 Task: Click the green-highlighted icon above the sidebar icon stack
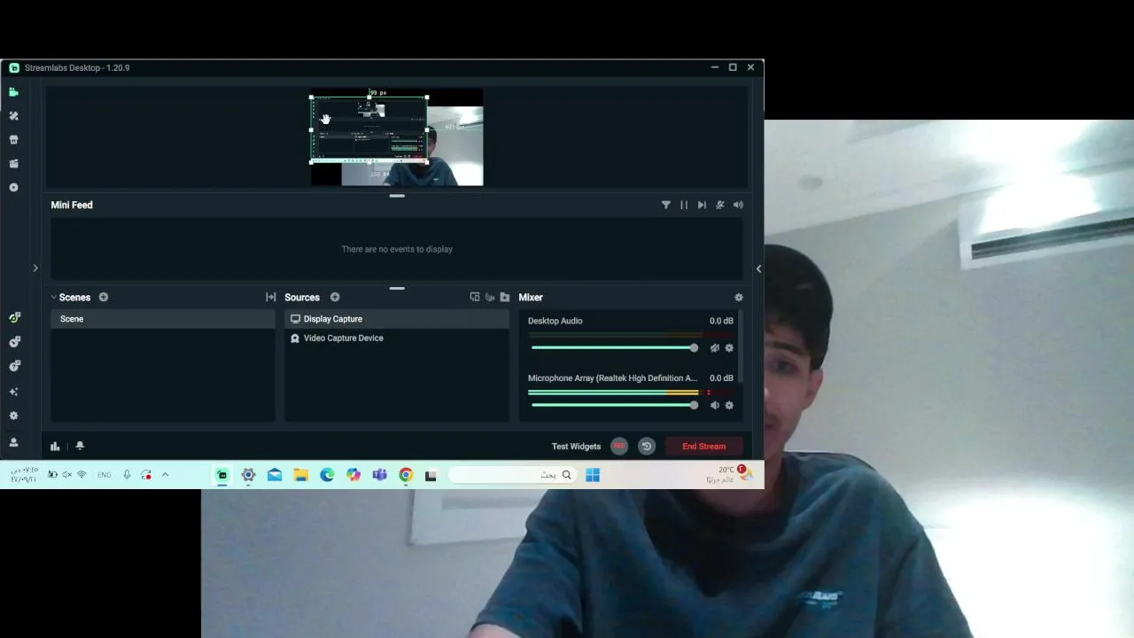coord(14,317)
